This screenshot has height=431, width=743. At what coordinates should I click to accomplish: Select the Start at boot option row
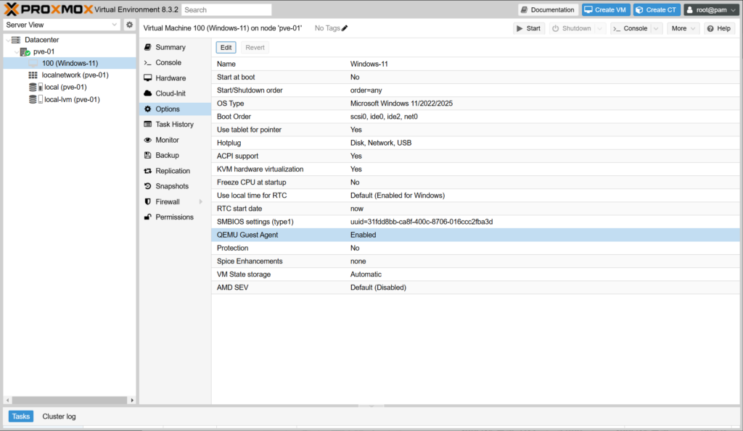[475, 77]
